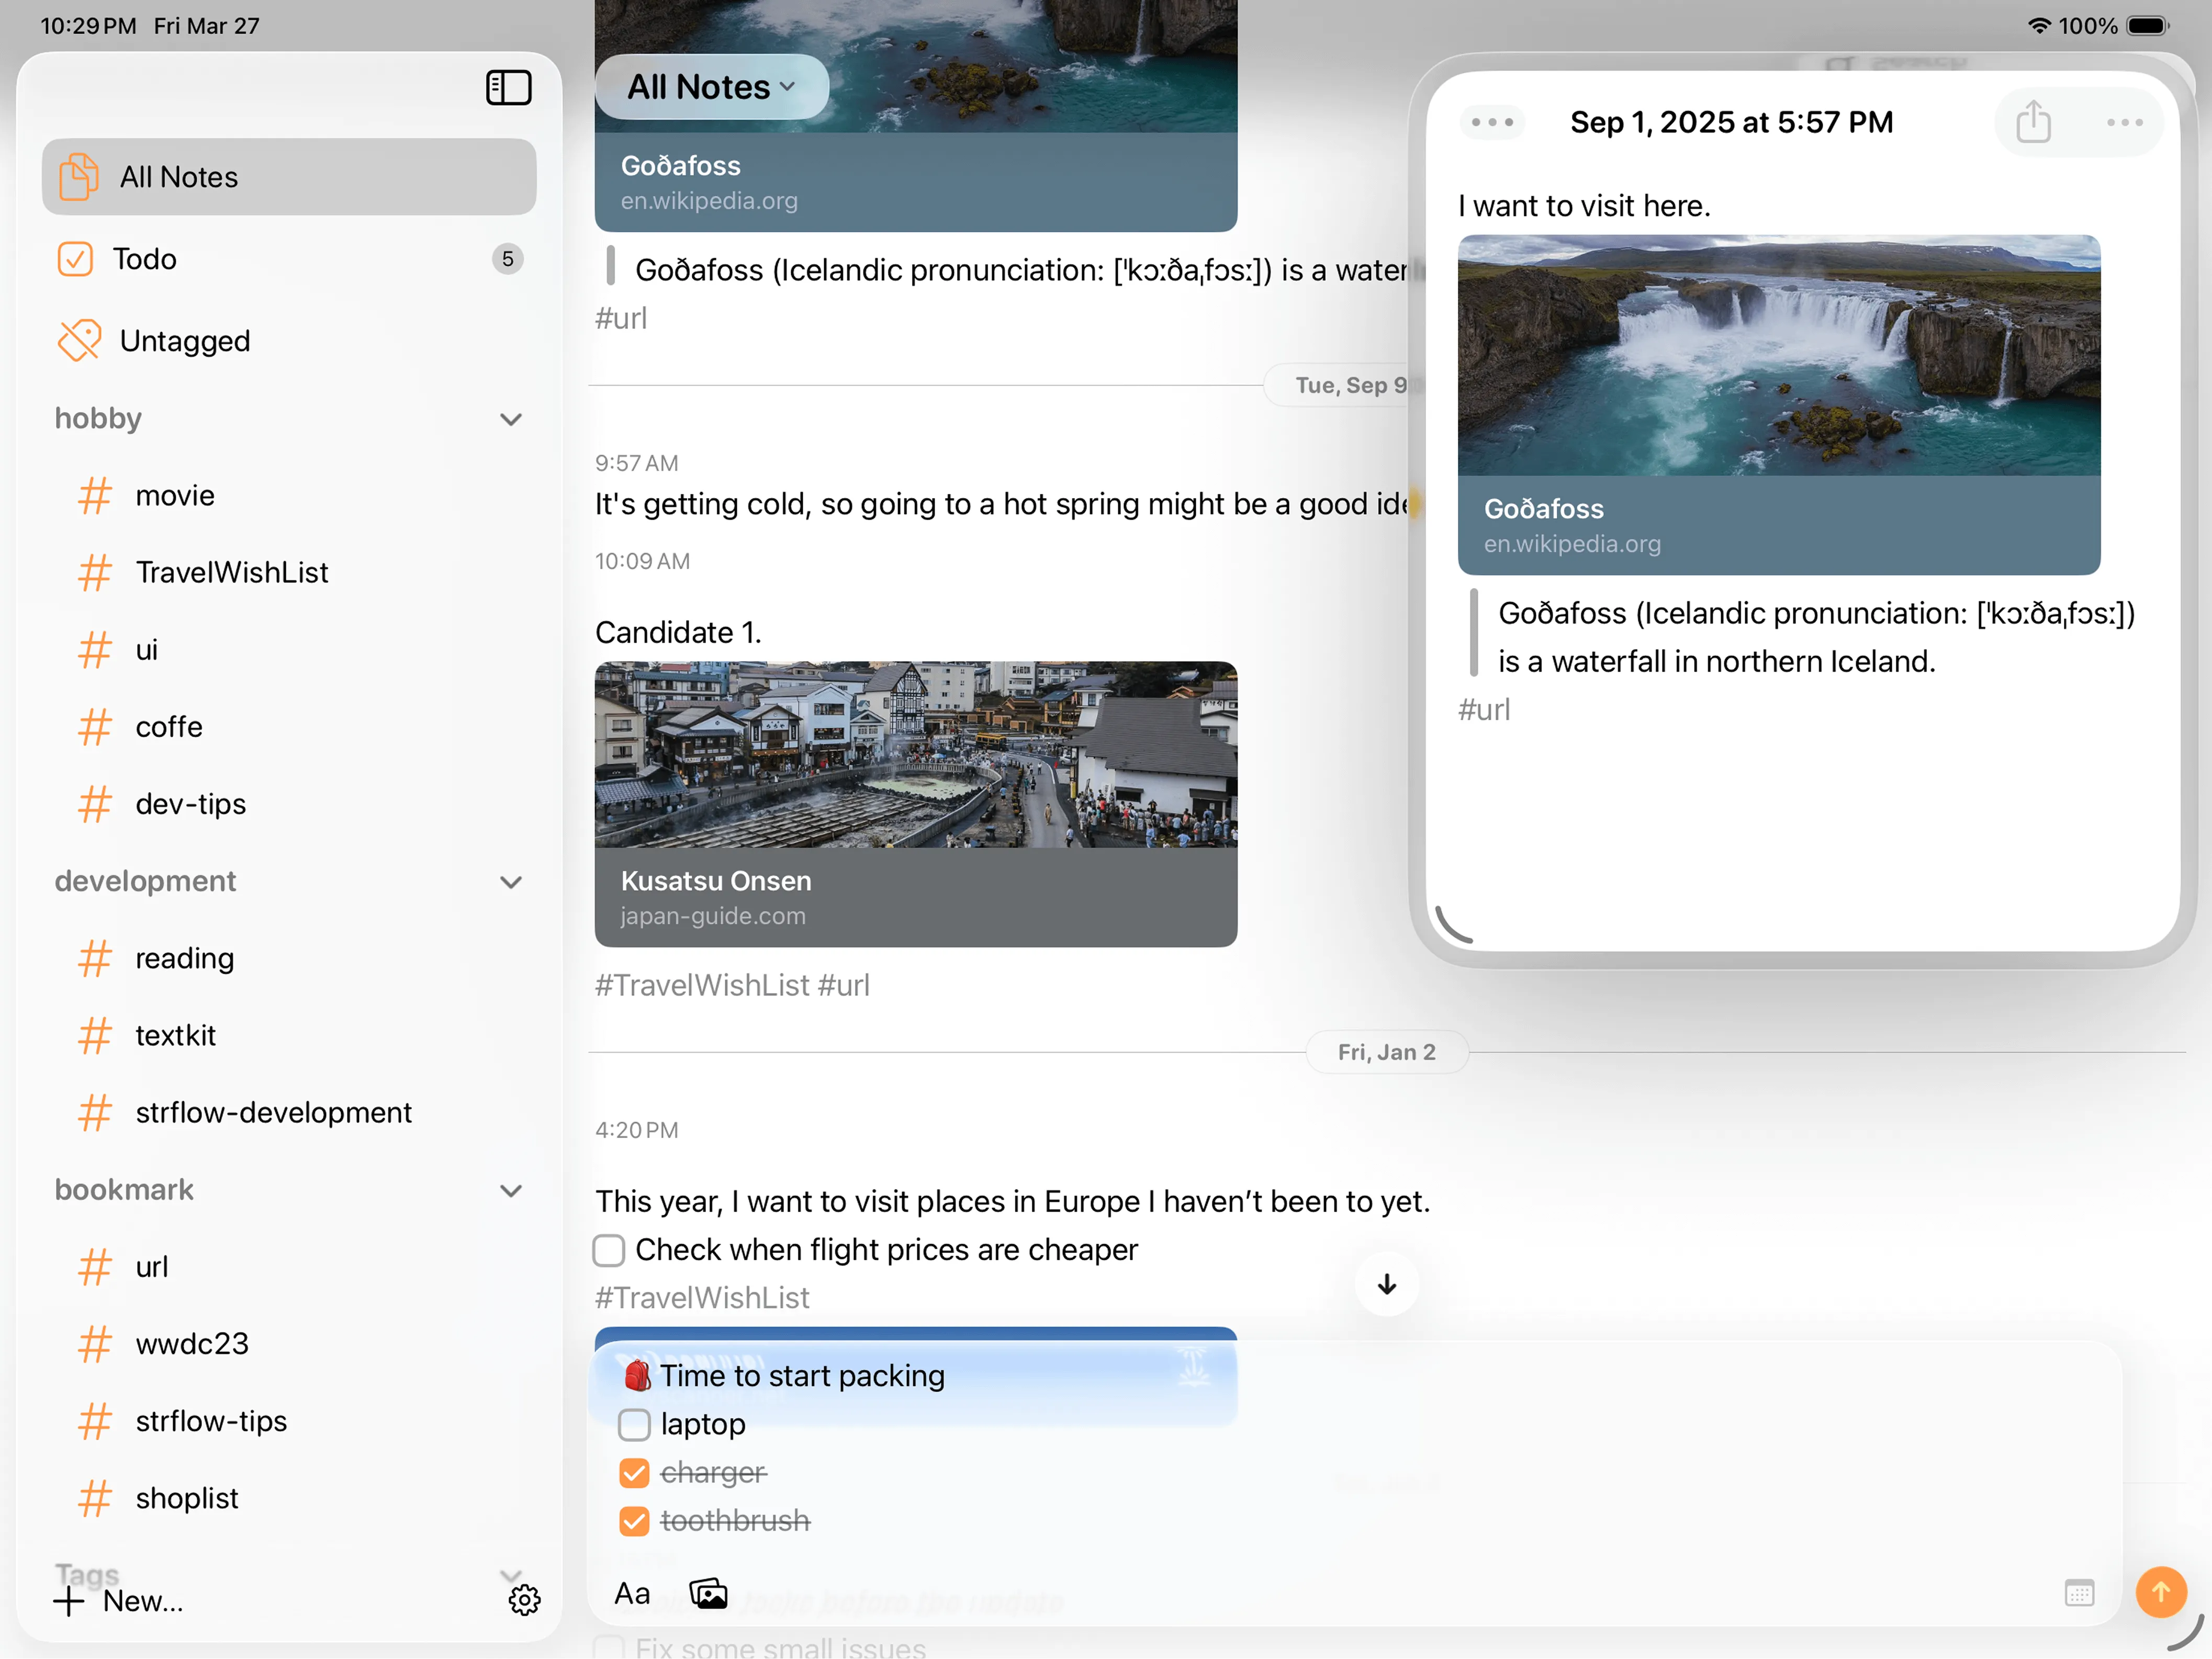Screen dimensions: 2212x1659
Task: Open the strflow-development tag
Action: pyautogui.click(x=289, y=1112)
